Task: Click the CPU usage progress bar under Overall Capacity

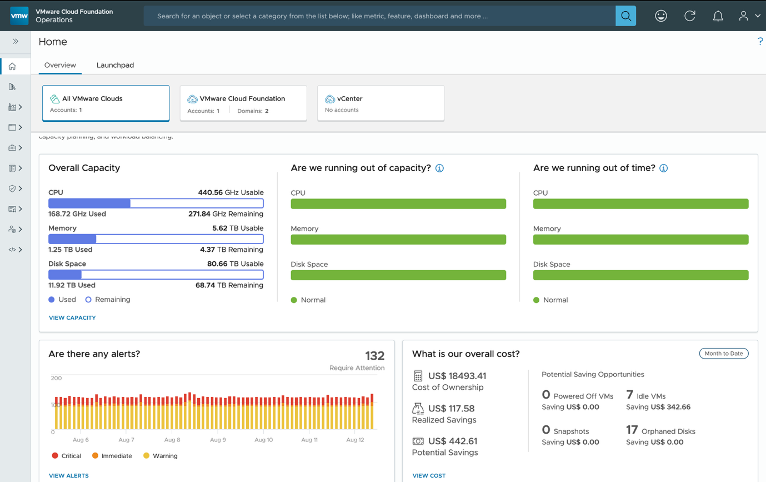Action: [x=156, y=203]
